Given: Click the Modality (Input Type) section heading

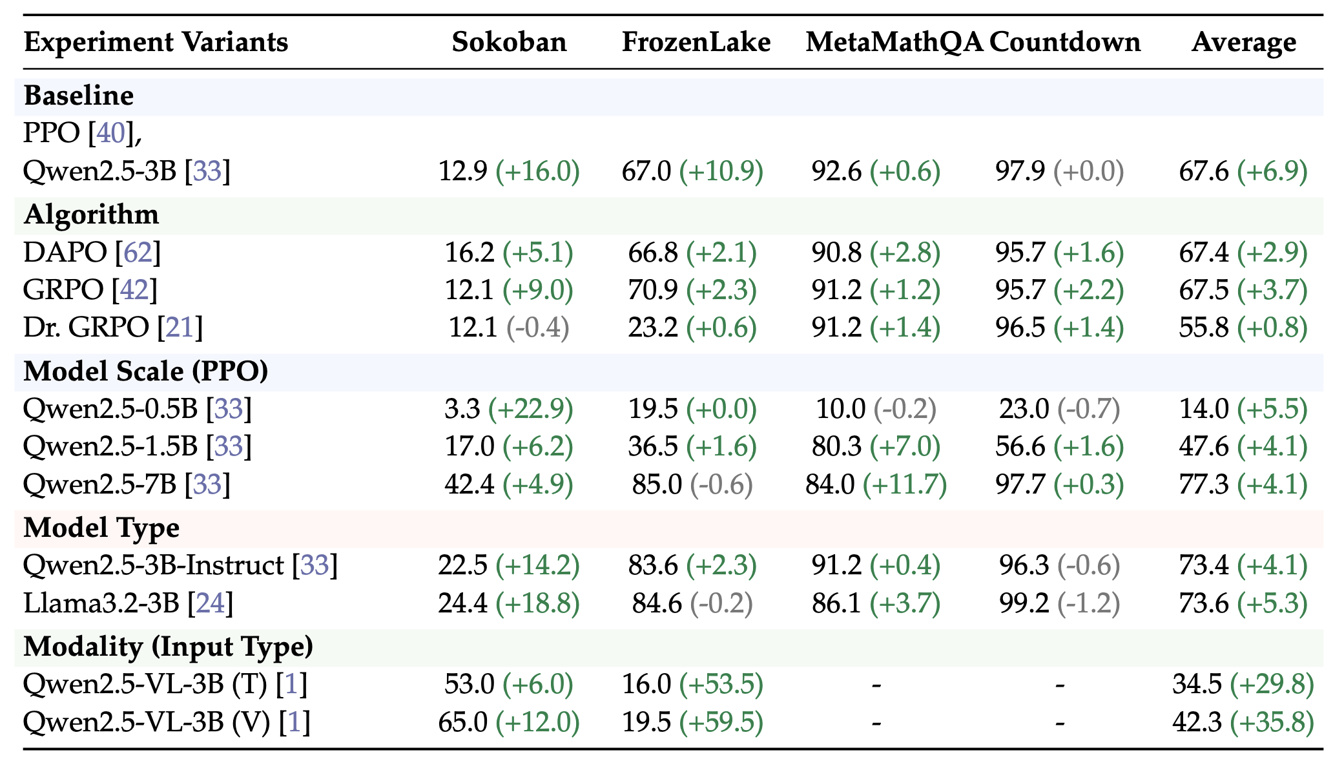Looking at the screenshot, I should (168, 647).
